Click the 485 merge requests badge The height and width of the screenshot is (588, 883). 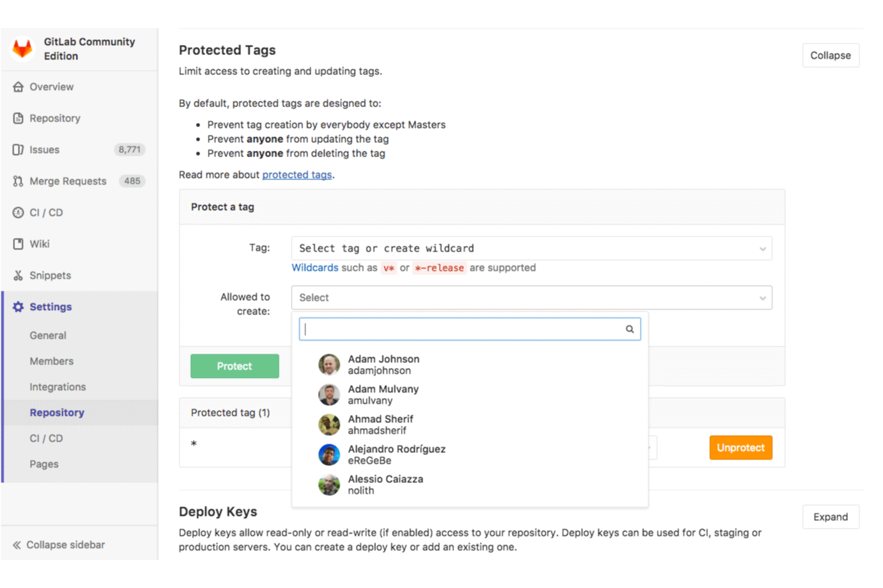click(x=132, y=181)
